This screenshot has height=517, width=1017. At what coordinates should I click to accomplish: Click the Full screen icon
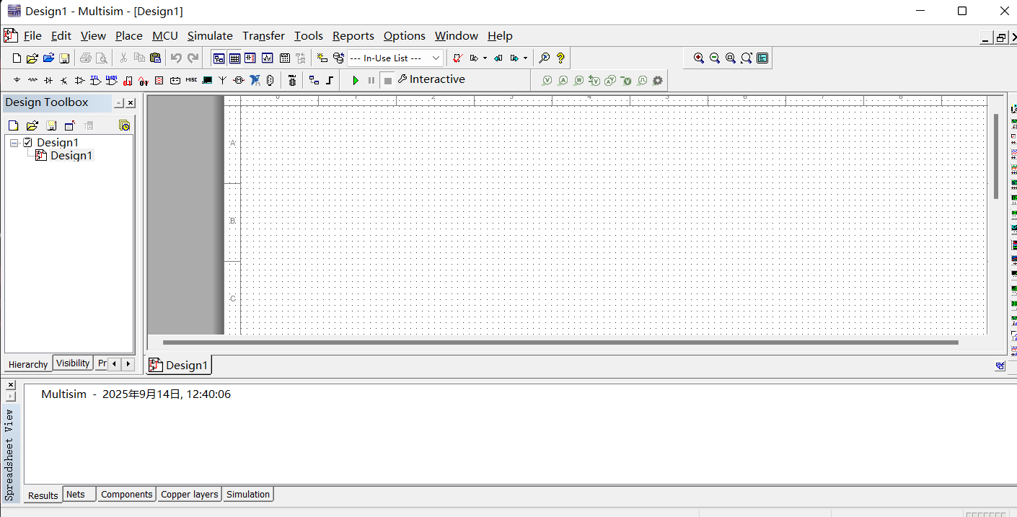pos(762,58)
